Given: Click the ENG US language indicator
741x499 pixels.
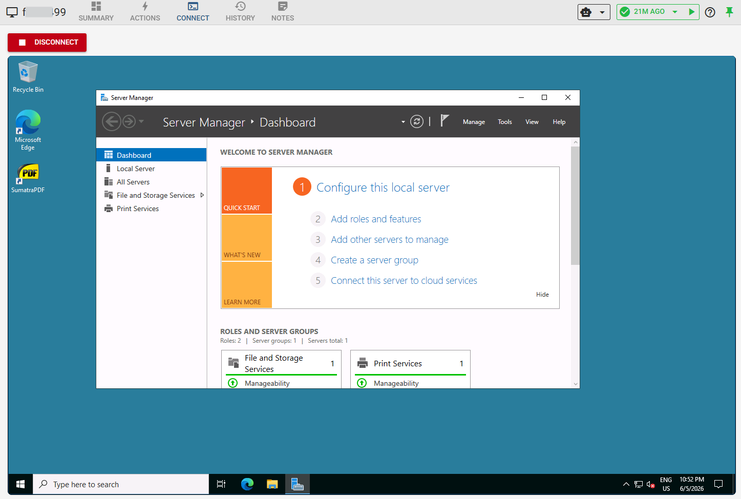Looking at the screenshot, I should [x=666, y=484].
